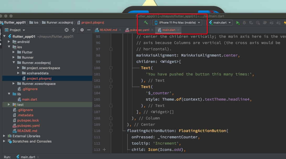Image resolution: width=286 pixels, height=159 pixels.
Task: Toggle fold marker at line 100
Action: 111,68
